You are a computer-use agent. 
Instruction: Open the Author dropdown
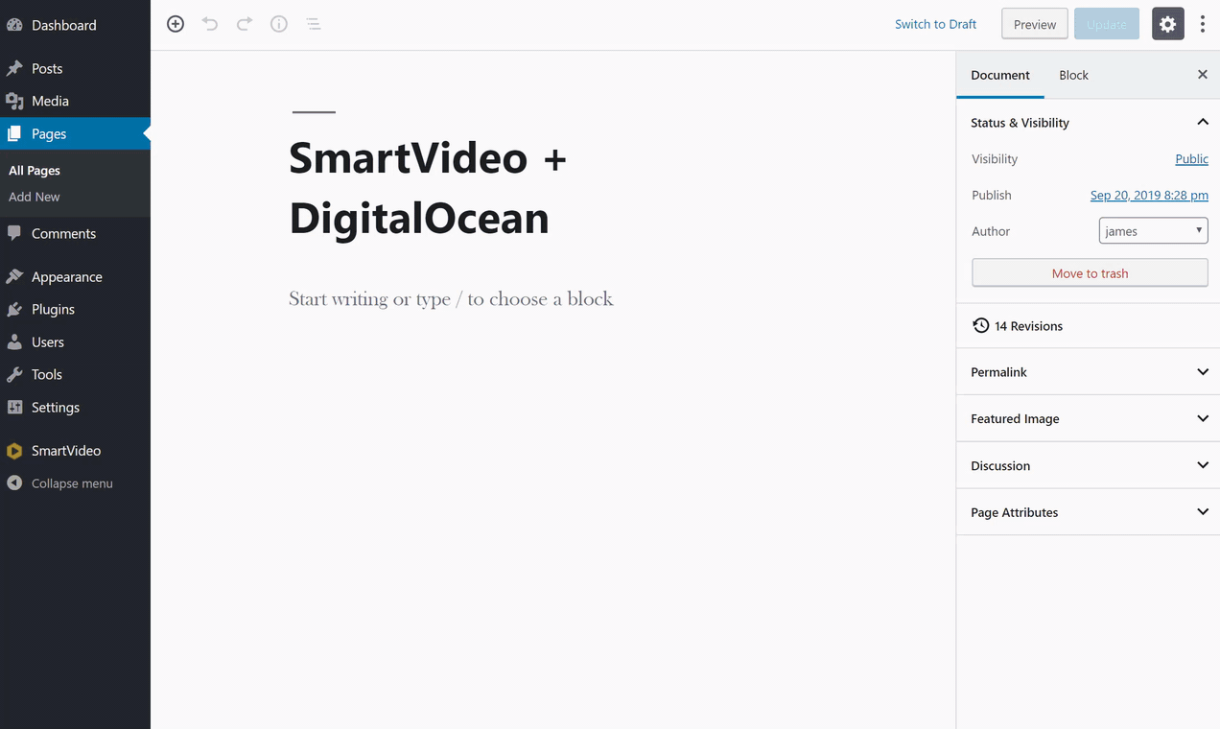click(1153, 230)
